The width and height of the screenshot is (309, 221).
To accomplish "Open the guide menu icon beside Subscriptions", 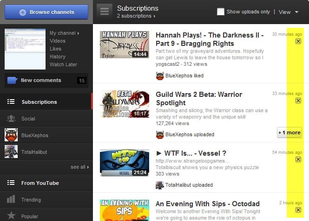I will (105, 12).
